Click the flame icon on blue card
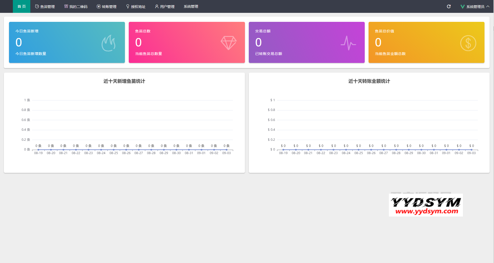494x263 pixels. 108,43
